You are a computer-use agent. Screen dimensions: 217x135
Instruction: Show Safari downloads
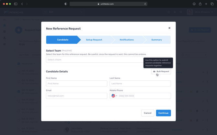click(194, 4)
